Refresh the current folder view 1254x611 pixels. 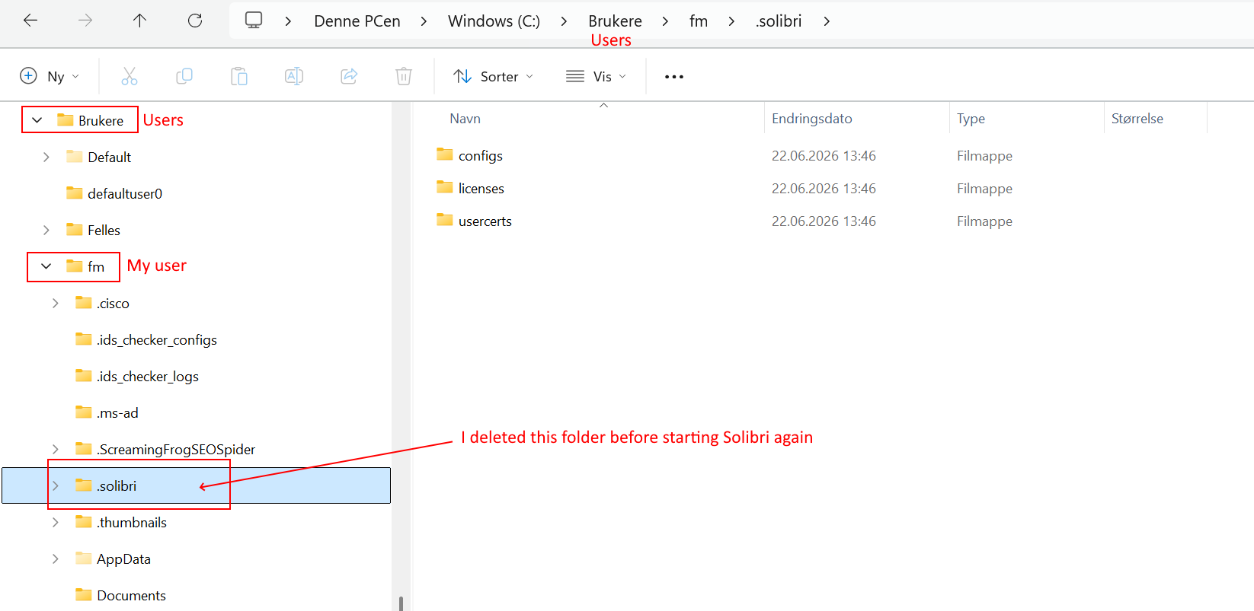pyautogui.click(x=195, y=21)
